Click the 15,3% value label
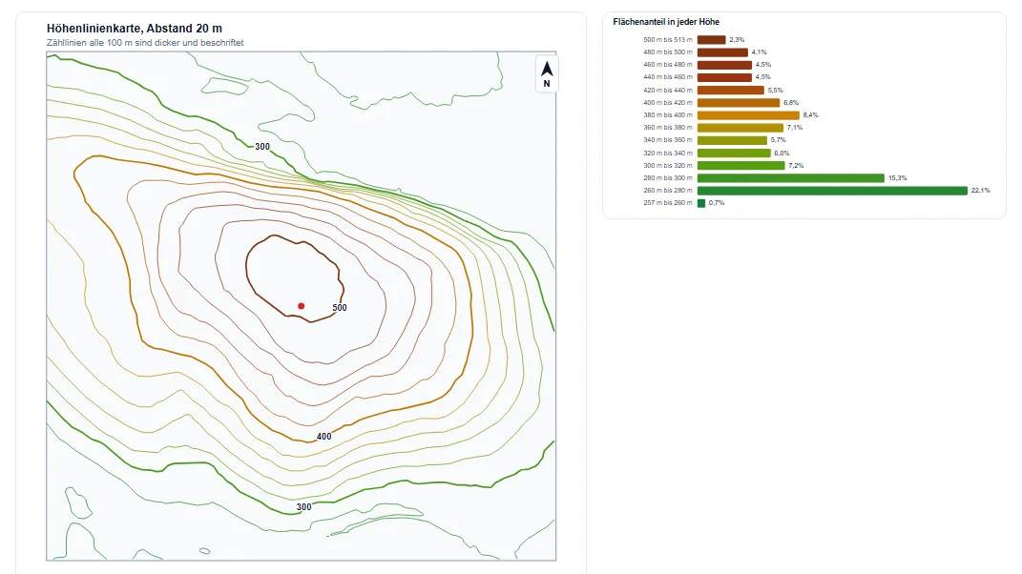The image size is (1022, 574). click(898, 178)
